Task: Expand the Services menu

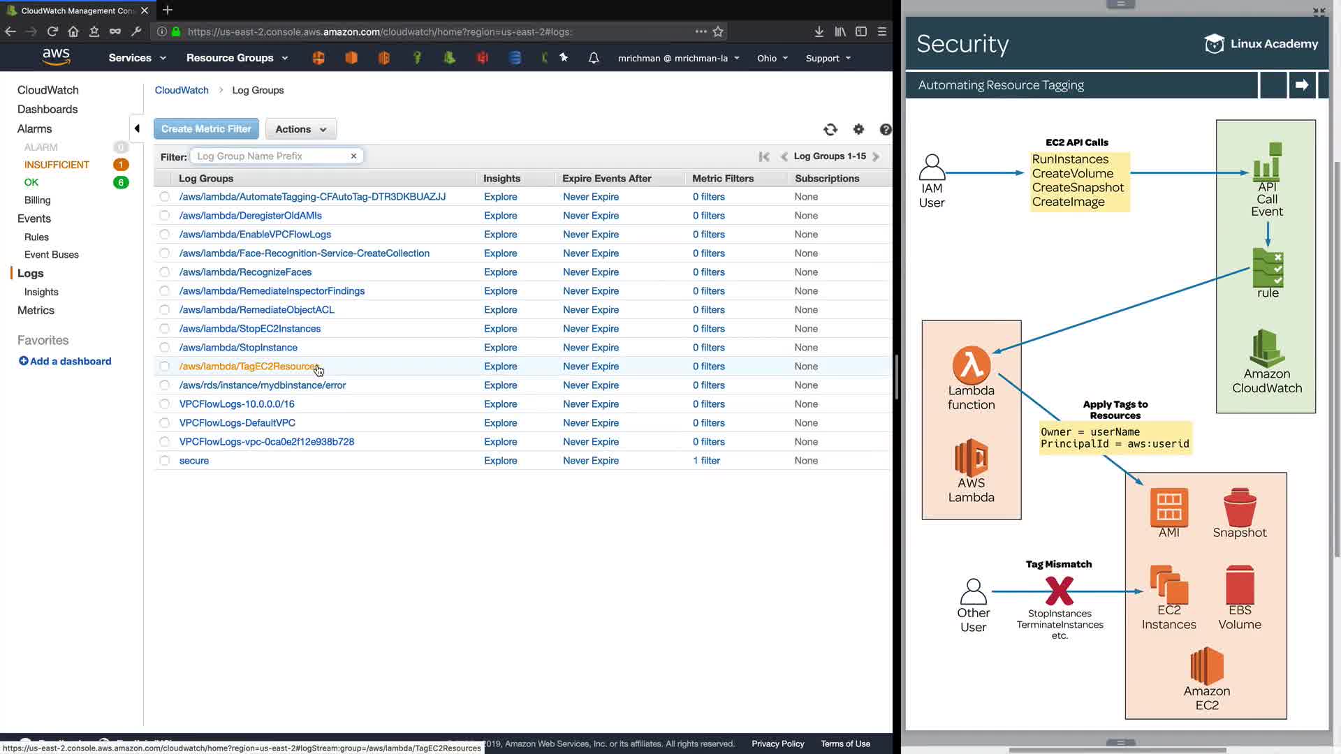Action: 137,58
